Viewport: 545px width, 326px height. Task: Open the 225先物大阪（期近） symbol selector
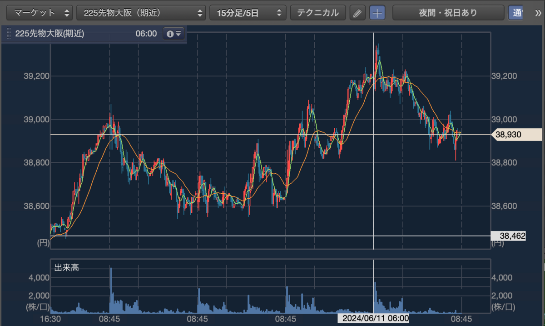pos(141,13)
